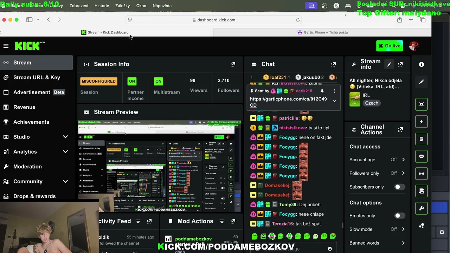Open Followers only settings
Viewport: 450px width, 253px height.
377,173
